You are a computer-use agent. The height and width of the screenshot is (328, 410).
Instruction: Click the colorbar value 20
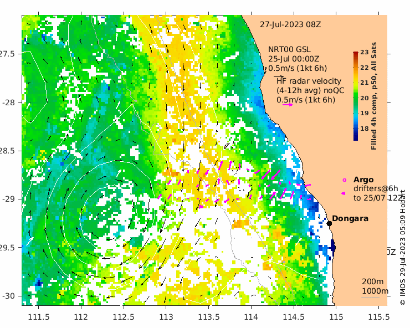(x=364, y=98)
